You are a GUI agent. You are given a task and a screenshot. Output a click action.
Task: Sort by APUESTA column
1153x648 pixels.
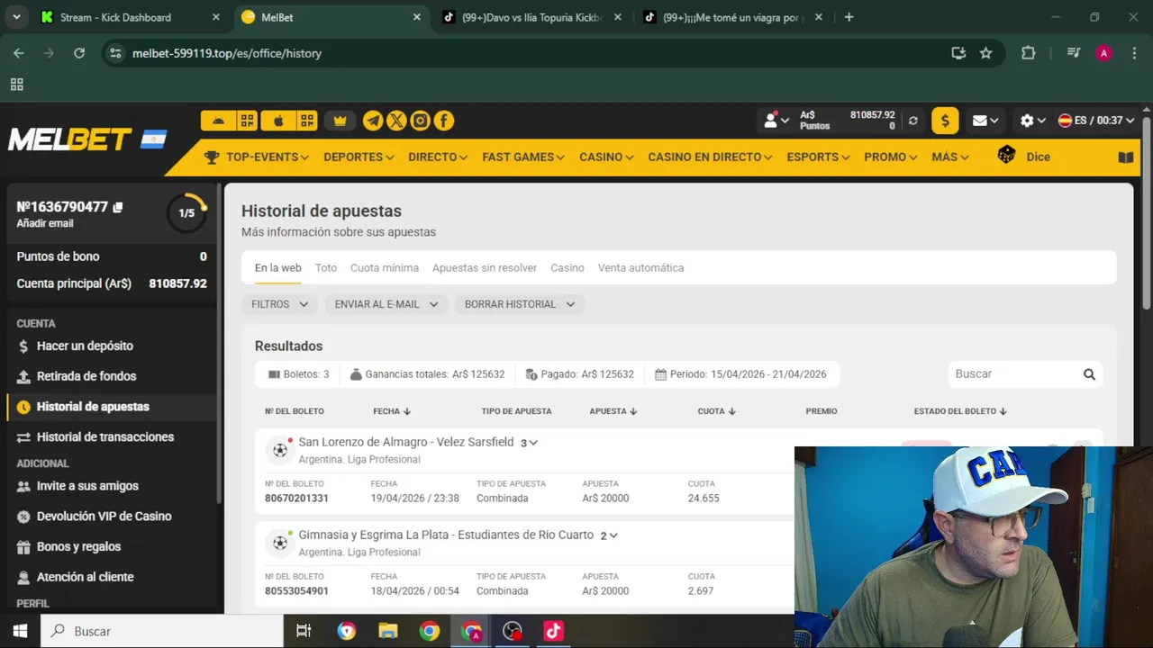613,411
